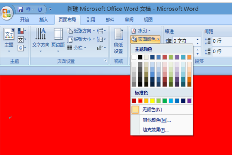Pick tan theme color swatch
Screen dimensions: 232x155
point(146,57)
